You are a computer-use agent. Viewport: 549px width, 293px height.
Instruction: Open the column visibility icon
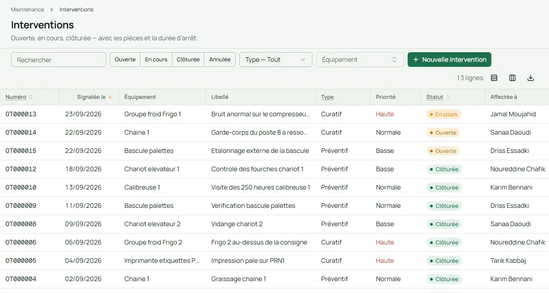pos(512,78)
